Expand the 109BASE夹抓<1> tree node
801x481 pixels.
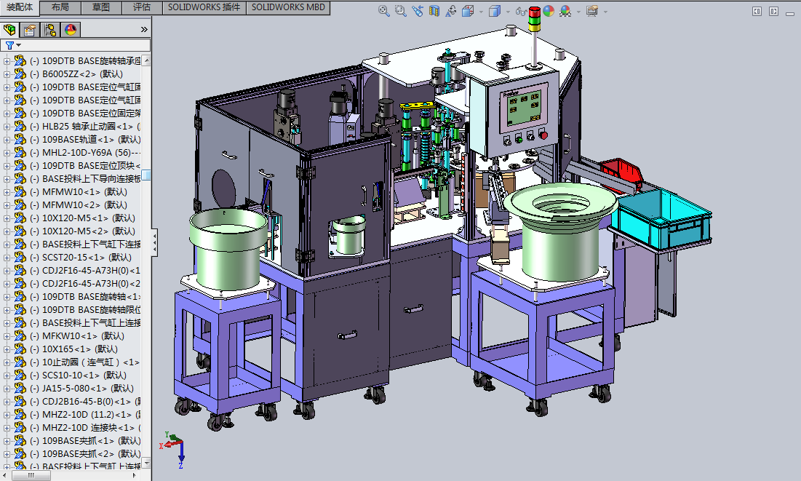7,441
